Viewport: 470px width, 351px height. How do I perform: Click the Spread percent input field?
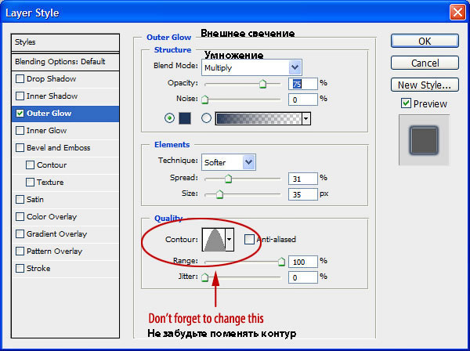303,179
